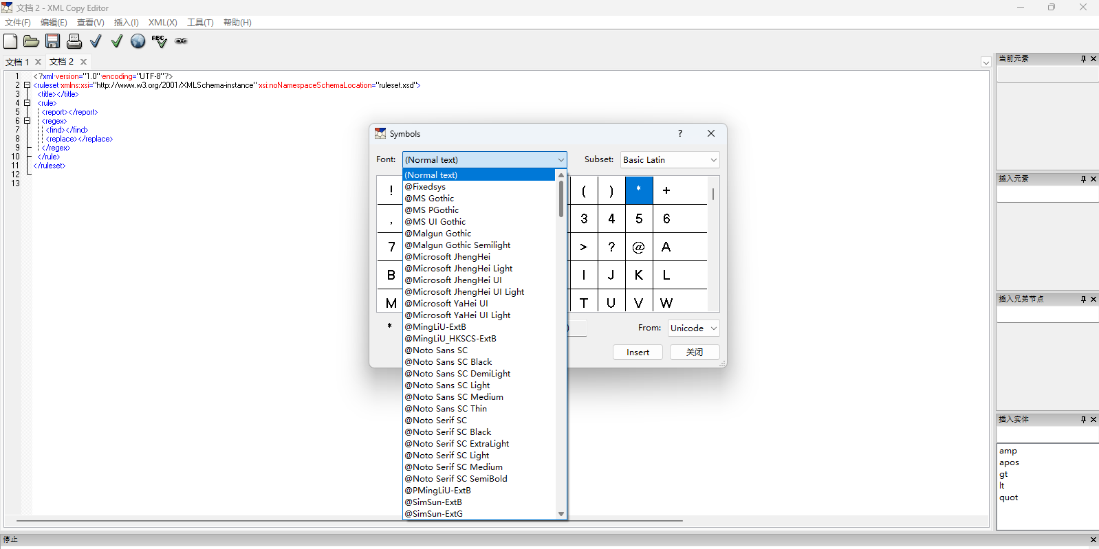The height and width of the screenshot is (549, 1099).
Task: Open the Subset Basic Latin dropdown
Action: 669,160
